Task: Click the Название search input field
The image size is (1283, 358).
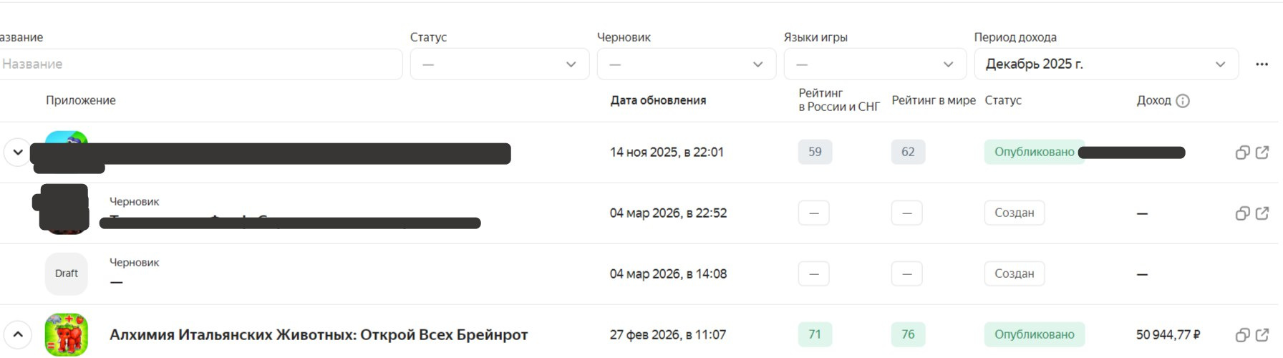Action: 199,64
